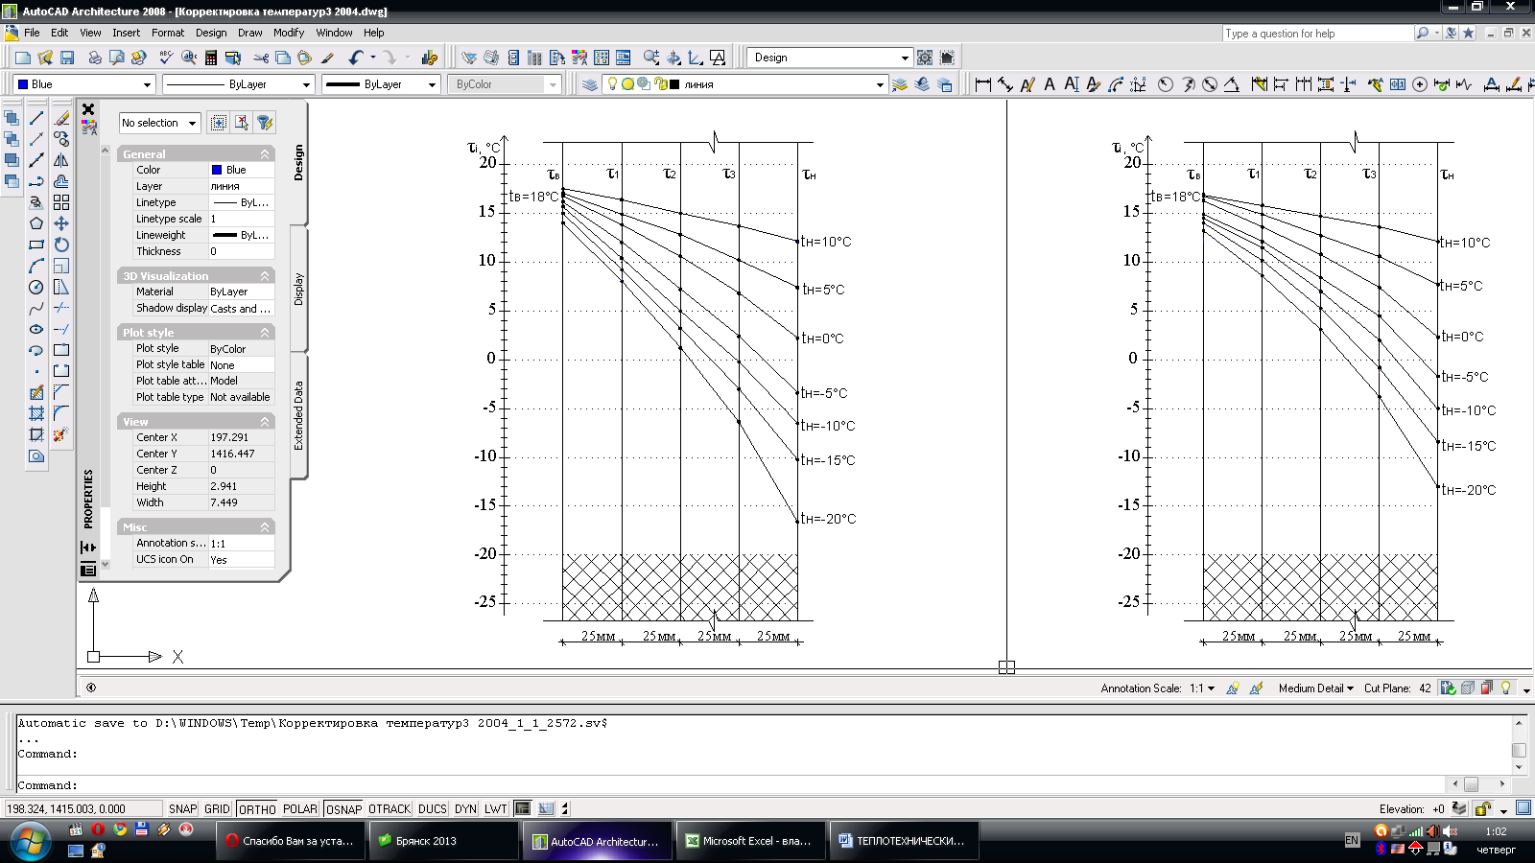This screenshot has height=863, width=1535.
Task: Toggle GRID display in status bar
Action: coord(218,809)
